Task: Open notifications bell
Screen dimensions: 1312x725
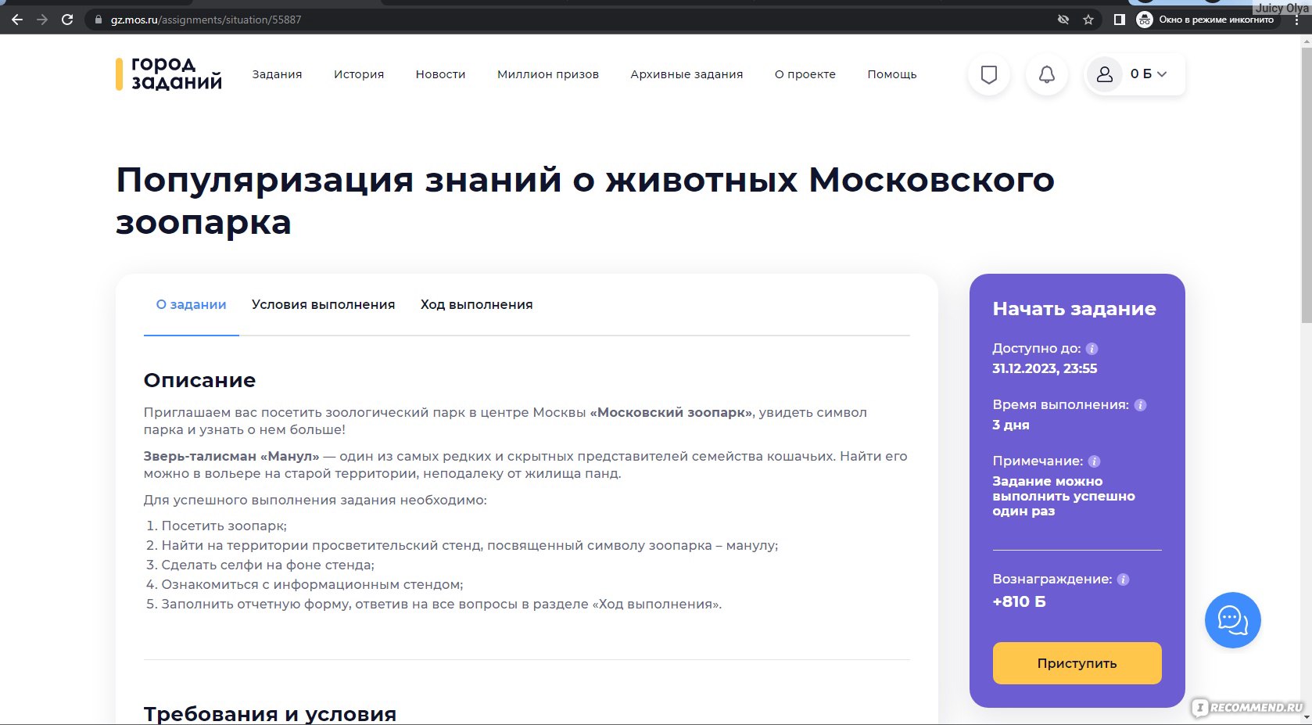Action: [x=1047, y=74]
